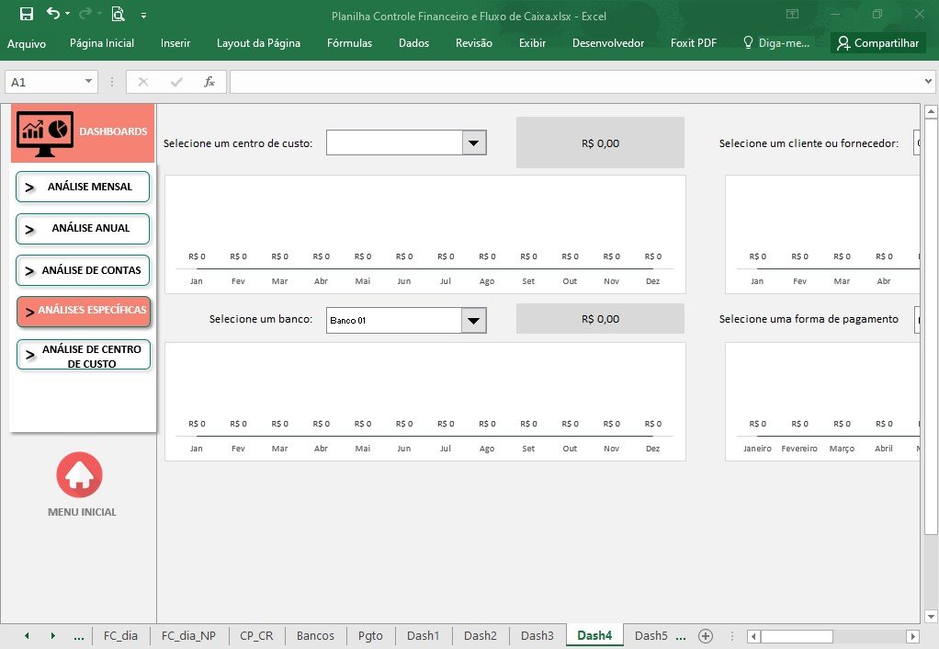Open Print Preview icon in quick toolbar

tap(118, 14)
